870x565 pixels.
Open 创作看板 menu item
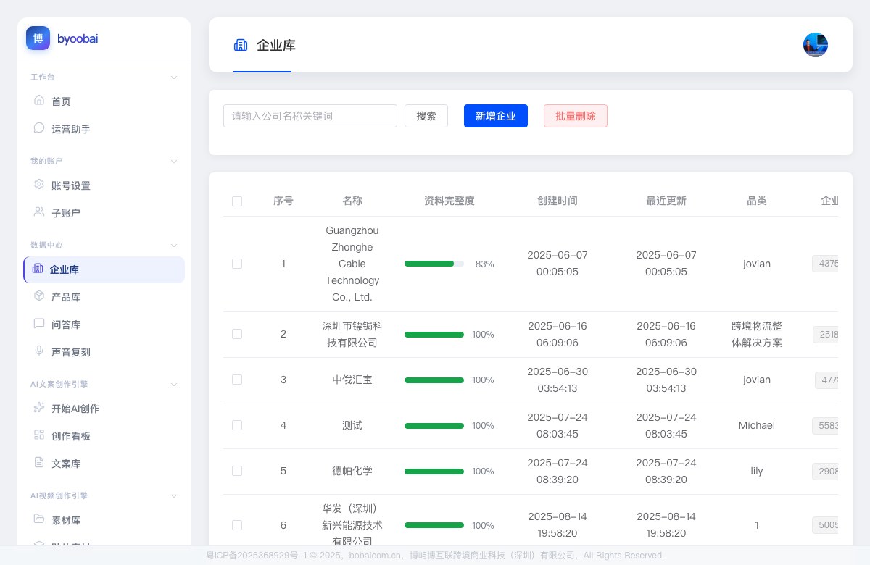click(104, 436)
